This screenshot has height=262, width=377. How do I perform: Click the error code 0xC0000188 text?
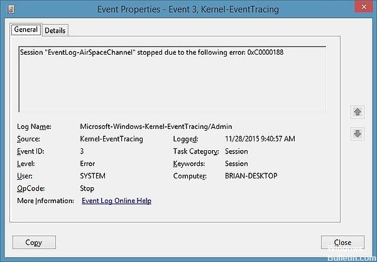(x=265, y=52)
